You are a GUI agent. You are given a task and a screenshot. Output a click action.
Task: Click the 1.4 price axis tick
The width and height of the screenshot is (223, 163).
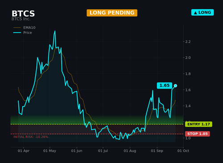coord(188,106)
